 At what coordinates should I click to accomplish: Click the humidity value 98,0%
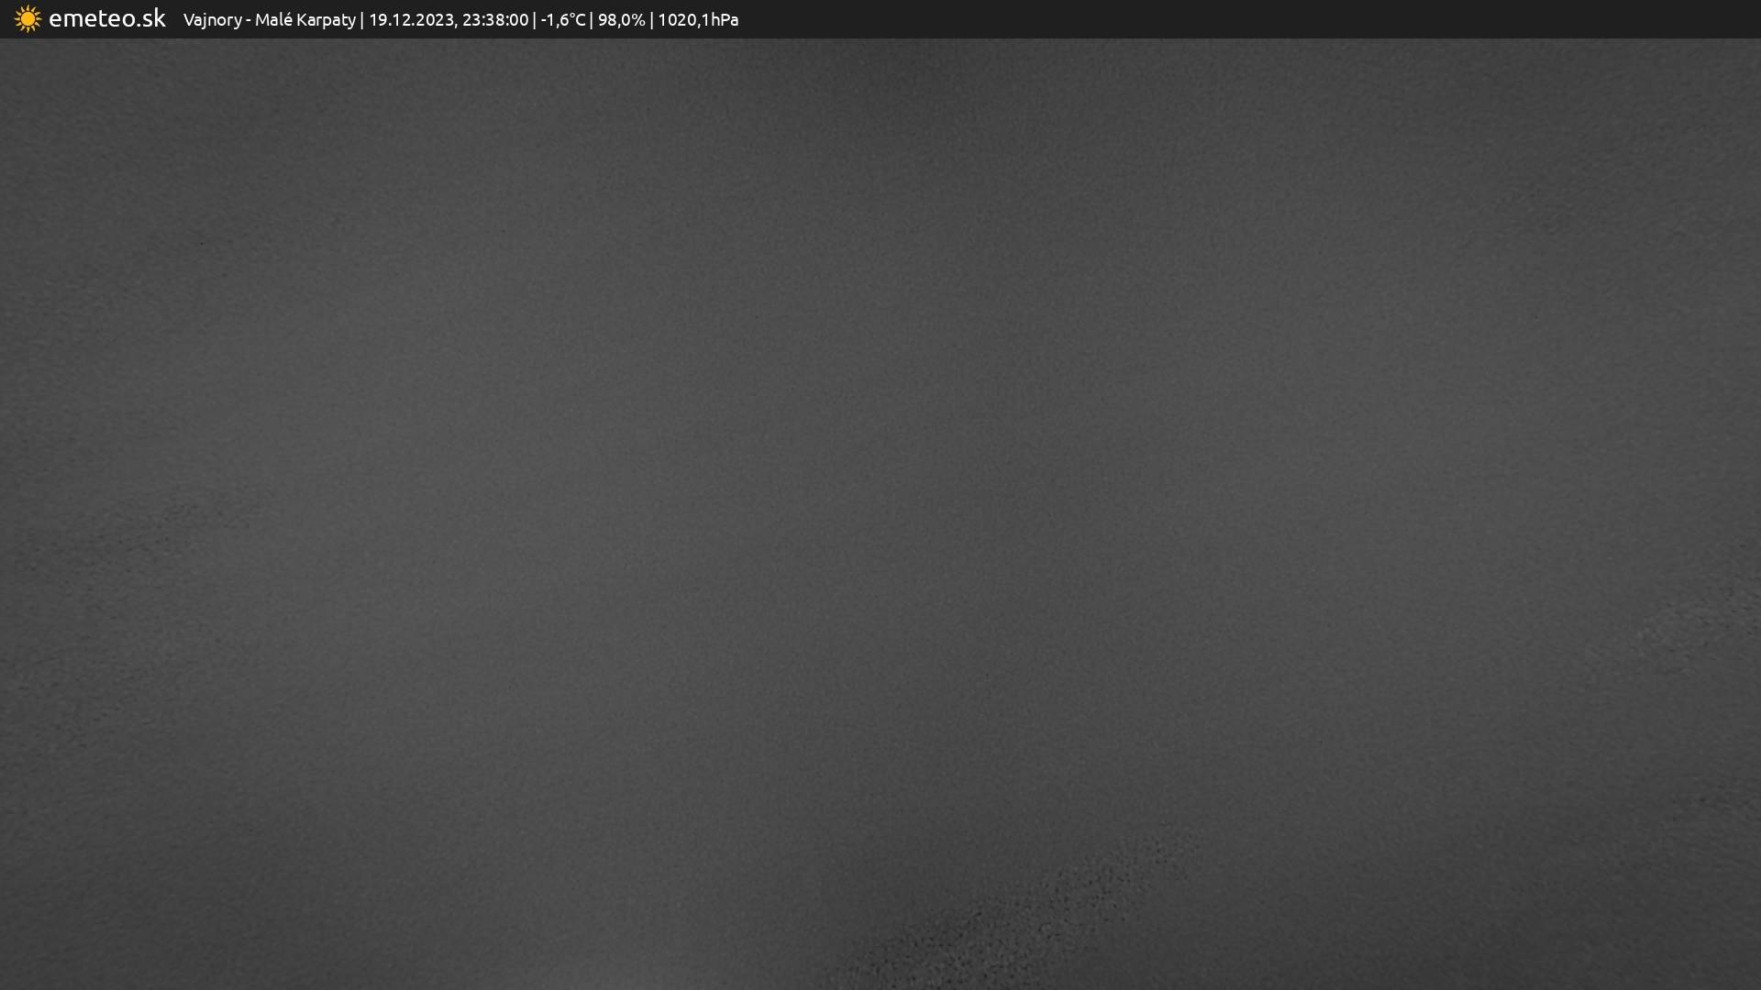tap(621, 20)
